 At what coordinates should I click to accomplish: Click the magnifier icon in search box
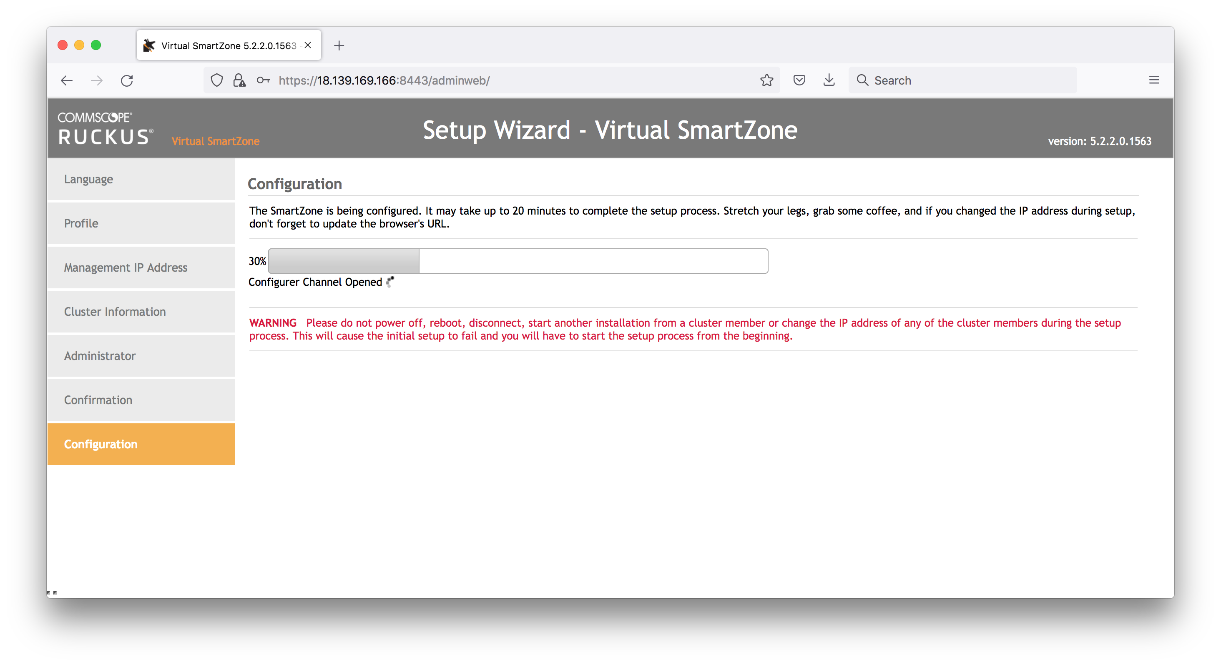(x=862, y=80)
